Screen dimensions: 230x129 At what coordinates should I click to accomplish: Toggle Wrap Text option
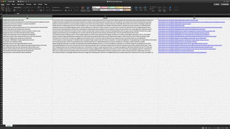[x=56, y=8]
